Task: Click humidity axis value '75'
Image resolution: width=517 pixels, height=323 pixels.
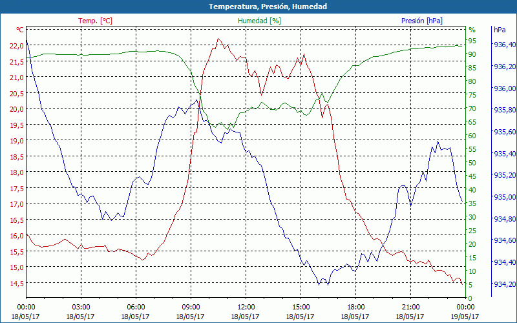Action: click(x=472, y=95)
